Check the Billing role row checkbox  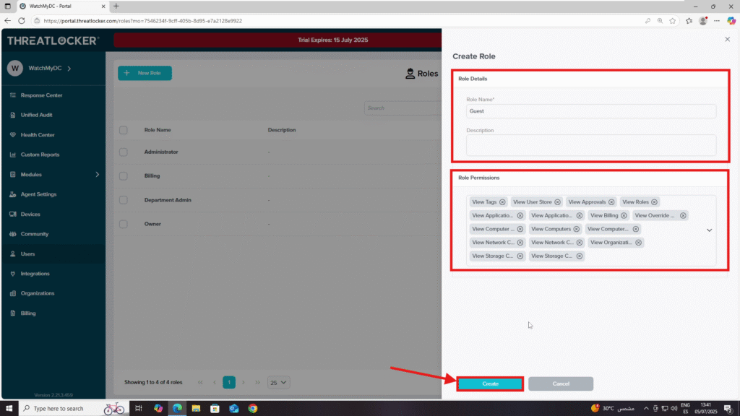click(x=123, y=176)
